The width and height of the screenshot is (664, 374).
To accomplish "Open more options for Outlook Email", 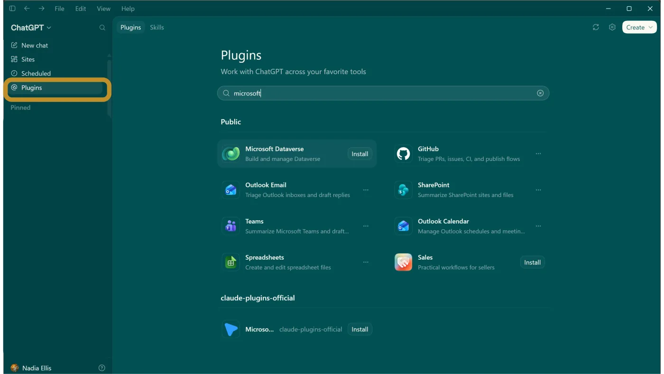I will 366,190.
